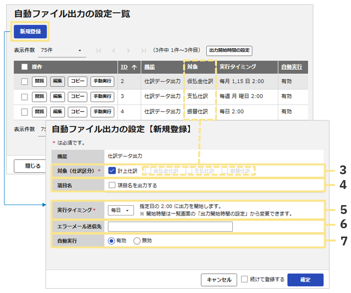
Task: Click 閲覧 for row ID 2
Action: (x=39, y=81)
